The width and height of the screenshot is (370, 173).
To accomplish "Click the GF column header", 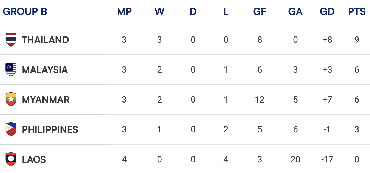I will pos(260,12).
